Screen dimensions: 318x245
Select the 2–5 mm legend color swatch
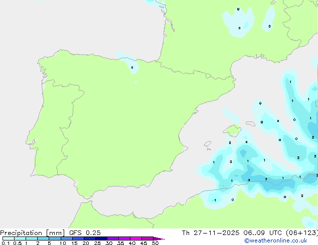coord(43,238)
